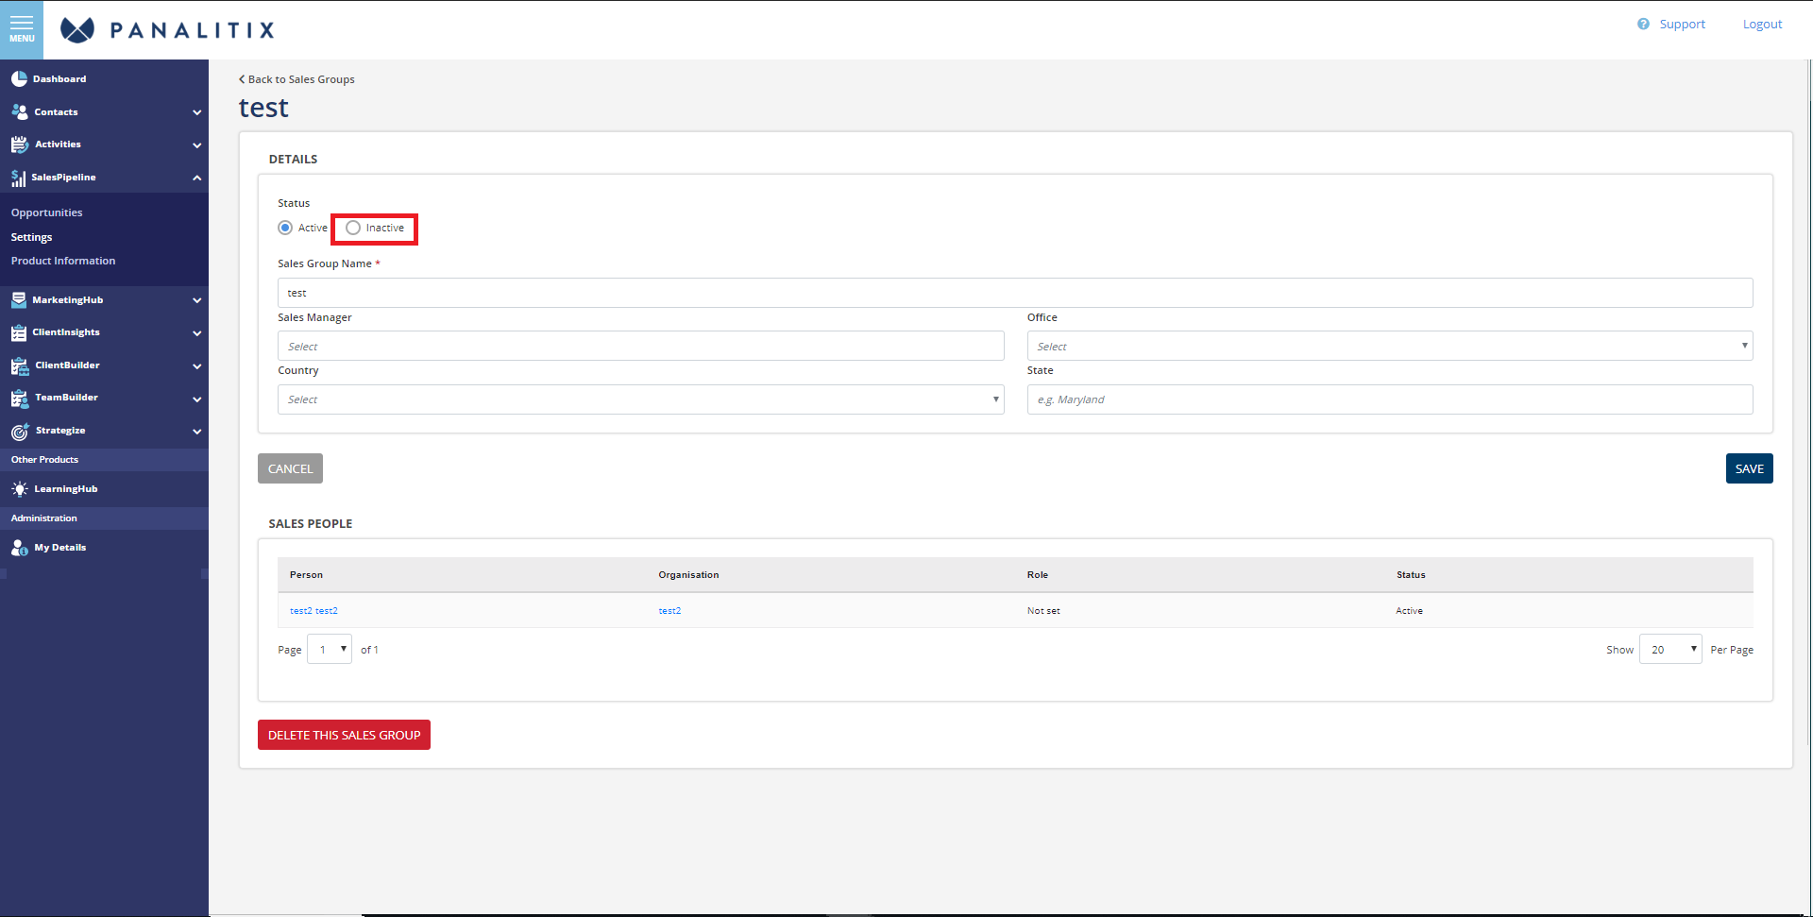The image size is (1813, 917).
Task: Open the hamburger MENU icon
Action: [22, 29]
